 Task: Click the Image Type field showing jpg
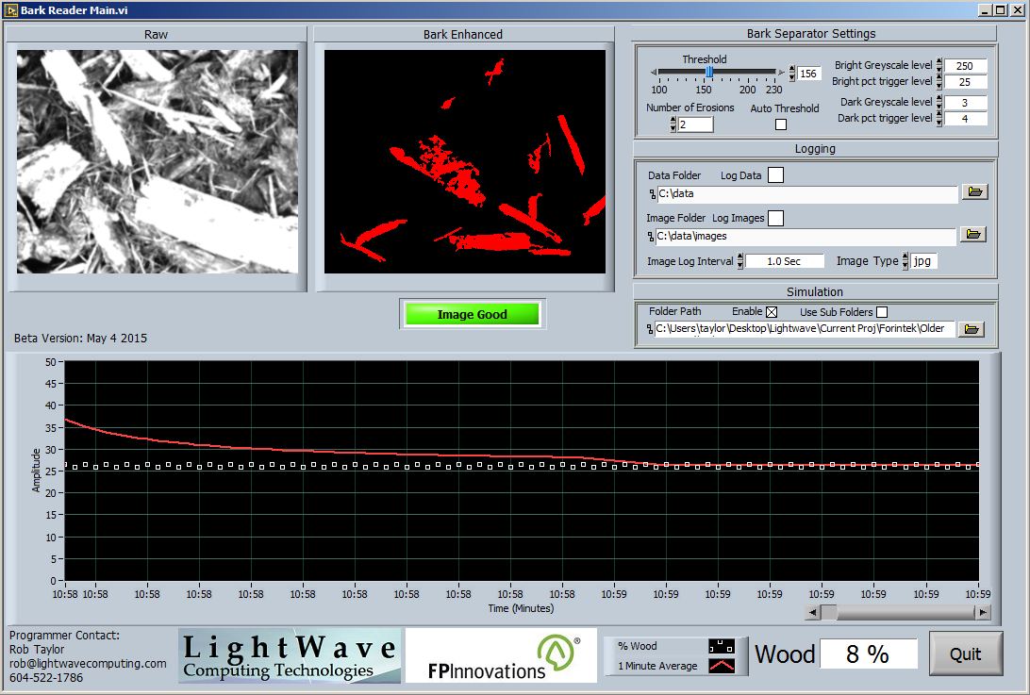pos(923,261)
